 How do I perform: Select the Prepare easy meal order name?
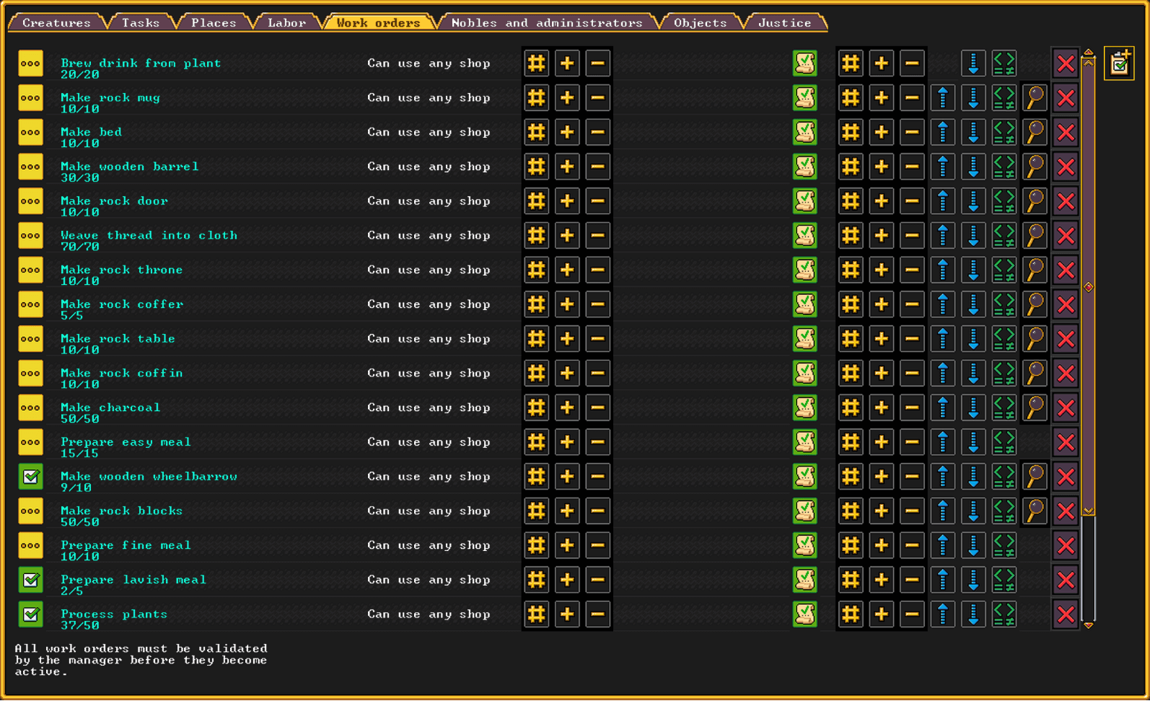[126, 442]
